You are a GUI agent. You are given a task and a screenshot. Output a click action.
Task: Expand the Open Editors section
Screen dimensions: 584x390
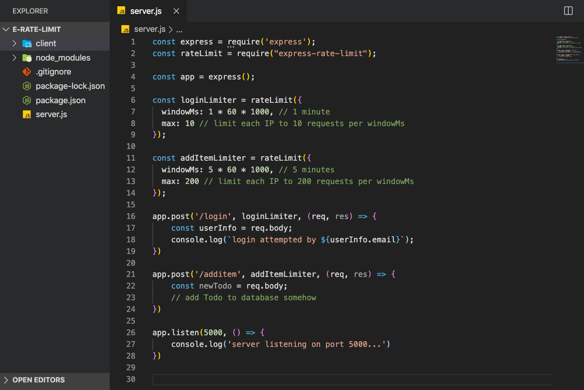(x=6, y=380)
